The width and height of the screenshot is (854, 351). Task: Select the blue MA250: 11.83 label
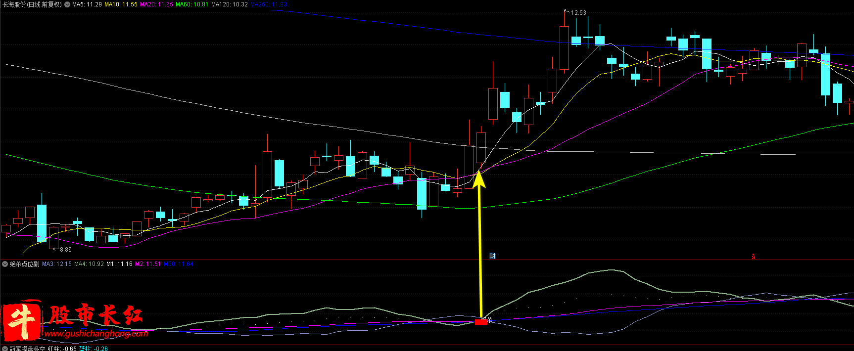269,4
